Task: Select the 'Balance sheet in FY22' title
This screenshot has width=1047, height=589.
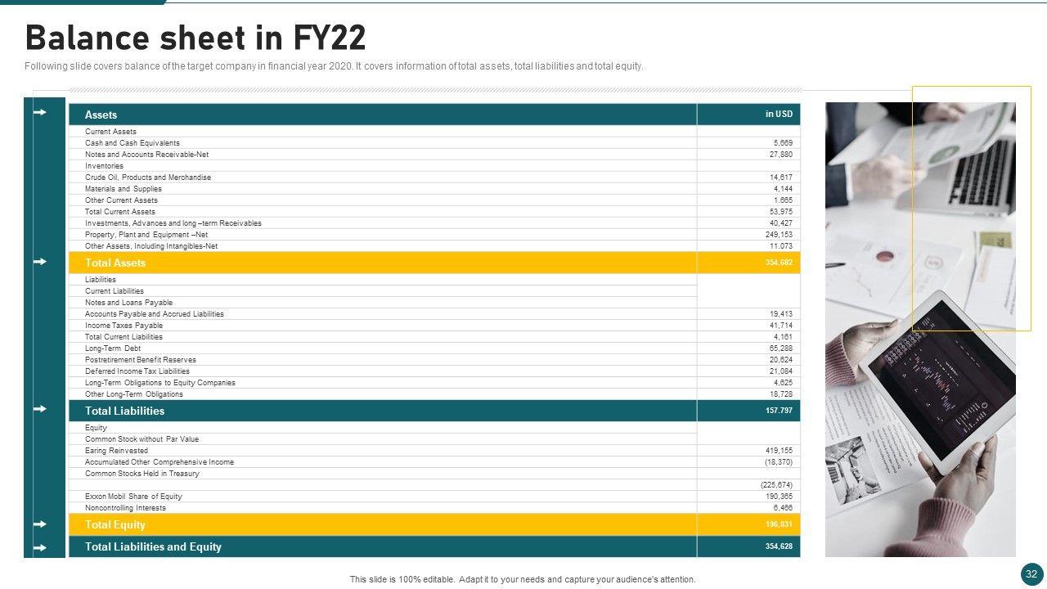Action: coord(195,38)
